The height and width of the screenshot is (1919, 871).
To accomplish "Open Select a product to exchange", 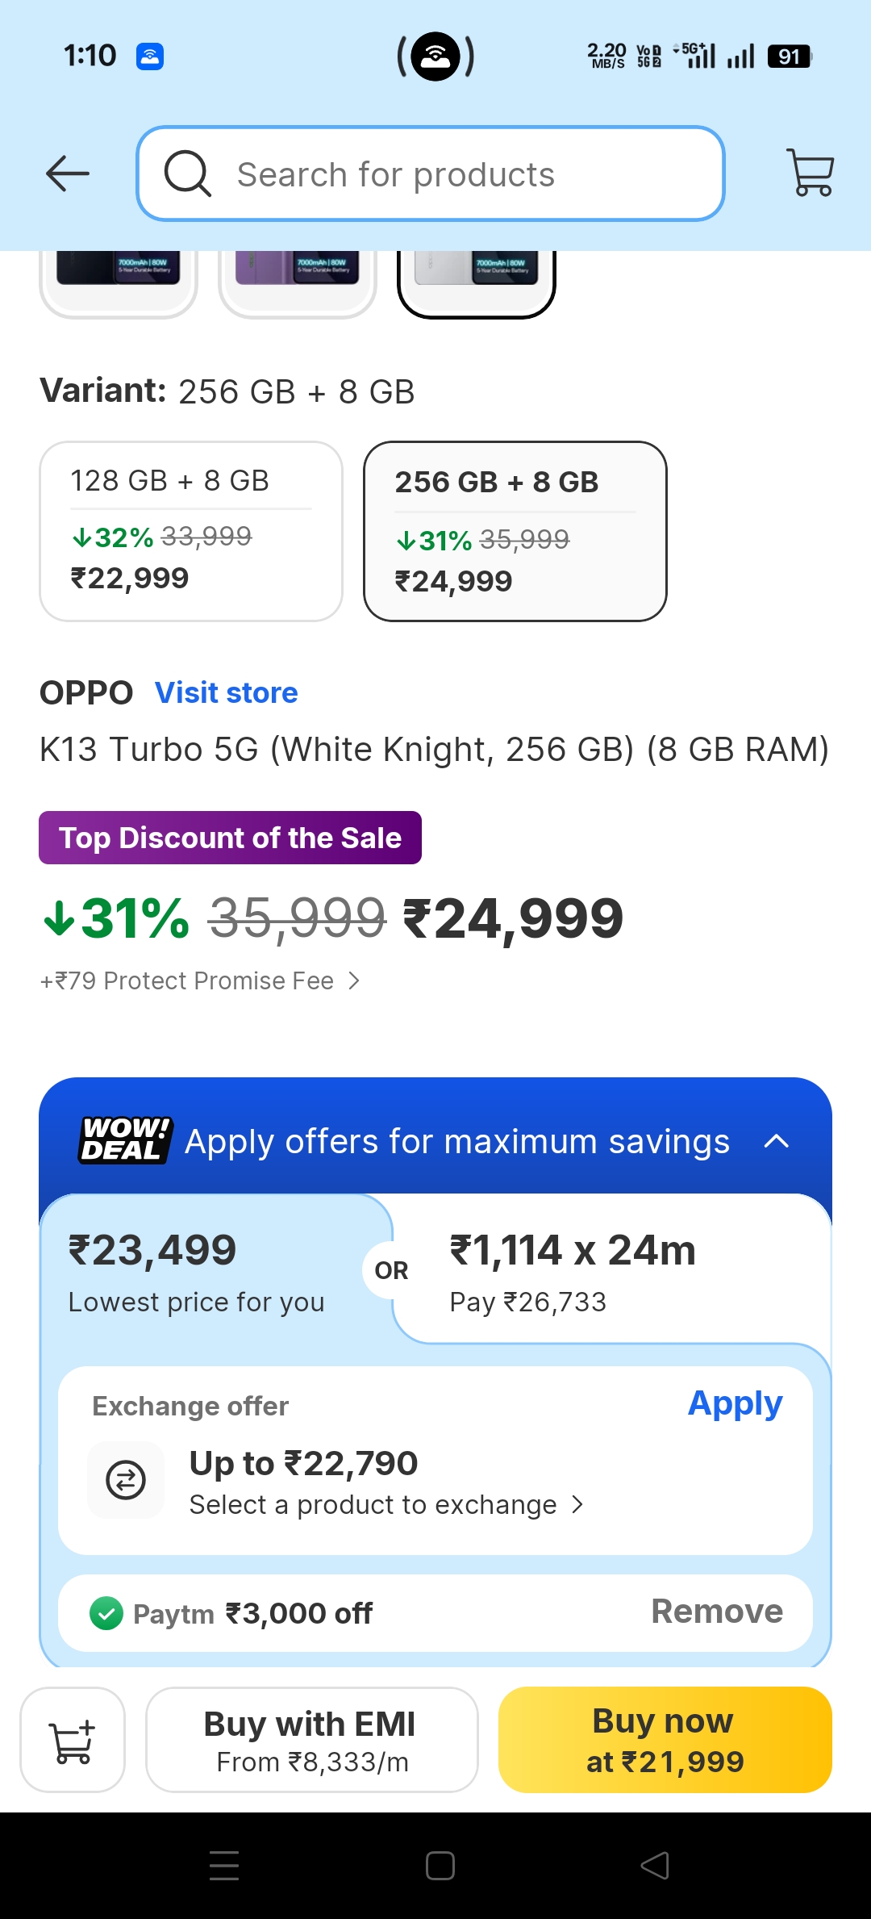I will (x=385, y=1505).
